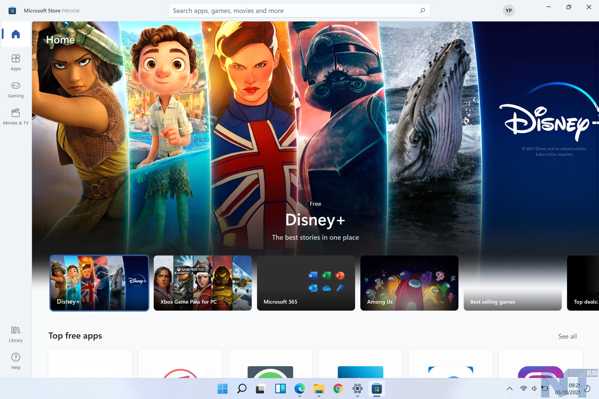This screenshot has width=599, height=399.
Task: Open the Help page
Action: (16, 361)
